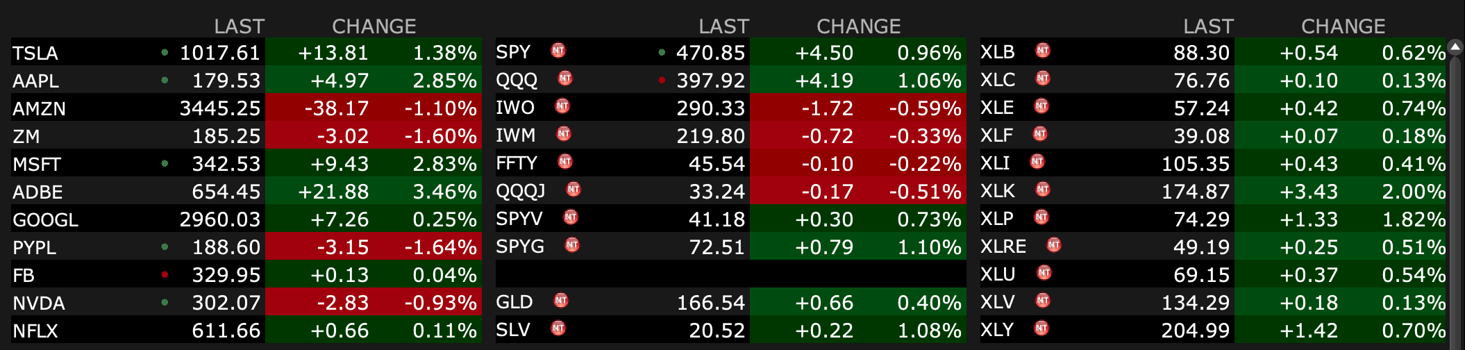The width and height of the screenshot is (1465, 350).
Task: Click the red dot indicator beside FB's price
Action: [165, 274]
